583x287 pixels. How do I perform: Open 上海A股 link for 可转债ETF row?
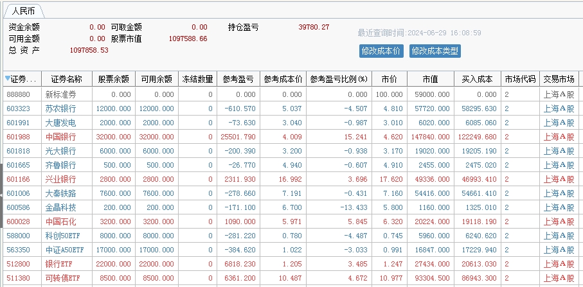[x=558, y=278]
